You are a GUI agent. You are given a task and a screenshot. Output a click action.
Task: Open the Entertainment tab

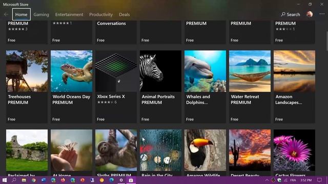pyautogui.click(x=69, y=14)
